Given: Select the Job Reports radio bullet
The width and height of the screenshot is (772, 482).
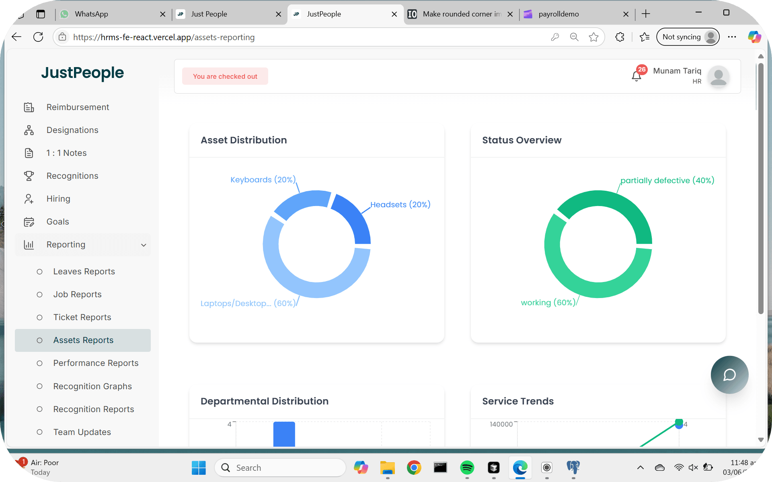Looking at the screenshot, I should pyautogui.click(x=39, y=294).
